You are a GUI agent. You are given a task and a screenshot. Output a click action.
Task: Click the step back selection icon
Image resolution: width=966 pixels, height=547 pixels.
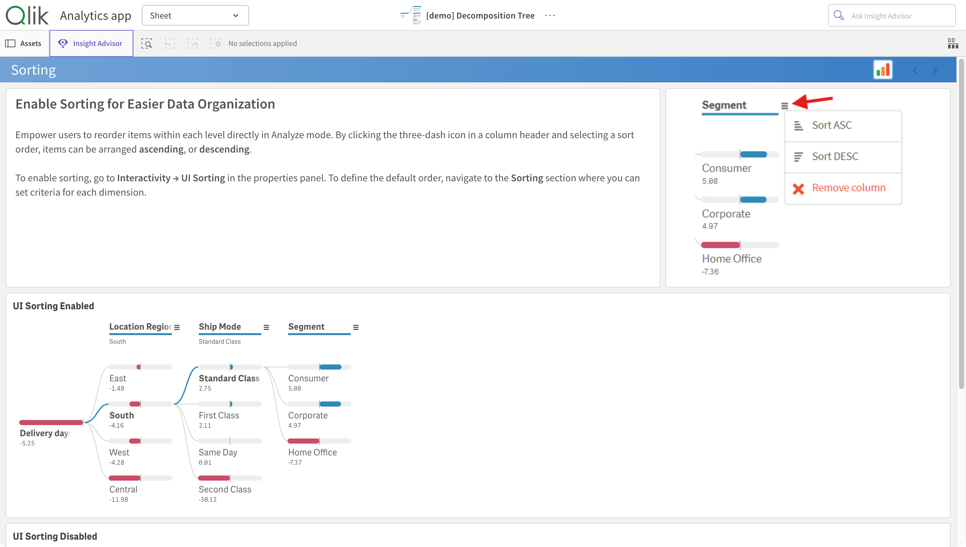click(170, 44)
